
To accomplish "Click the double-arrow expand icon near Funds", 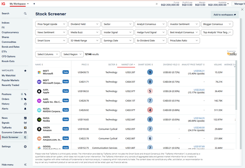I will [157, 4].
